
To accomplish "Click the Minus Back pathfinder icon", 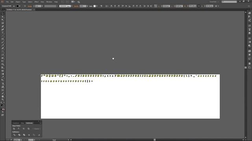I will click(39, 135).
